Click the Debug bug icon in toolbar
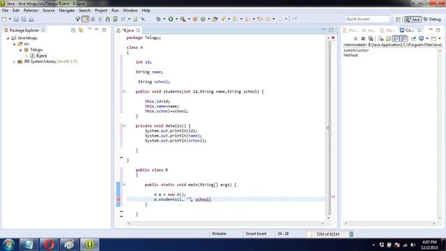The width and height of the screenshot is (446, 251). pyautogui.click(x=158, y=19)
